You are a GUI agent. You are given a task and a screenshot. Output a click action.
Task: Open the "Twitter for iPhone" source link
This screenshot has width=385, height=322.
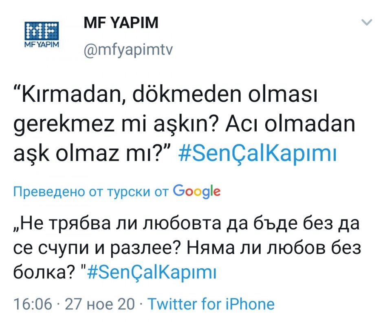[211, 304]
